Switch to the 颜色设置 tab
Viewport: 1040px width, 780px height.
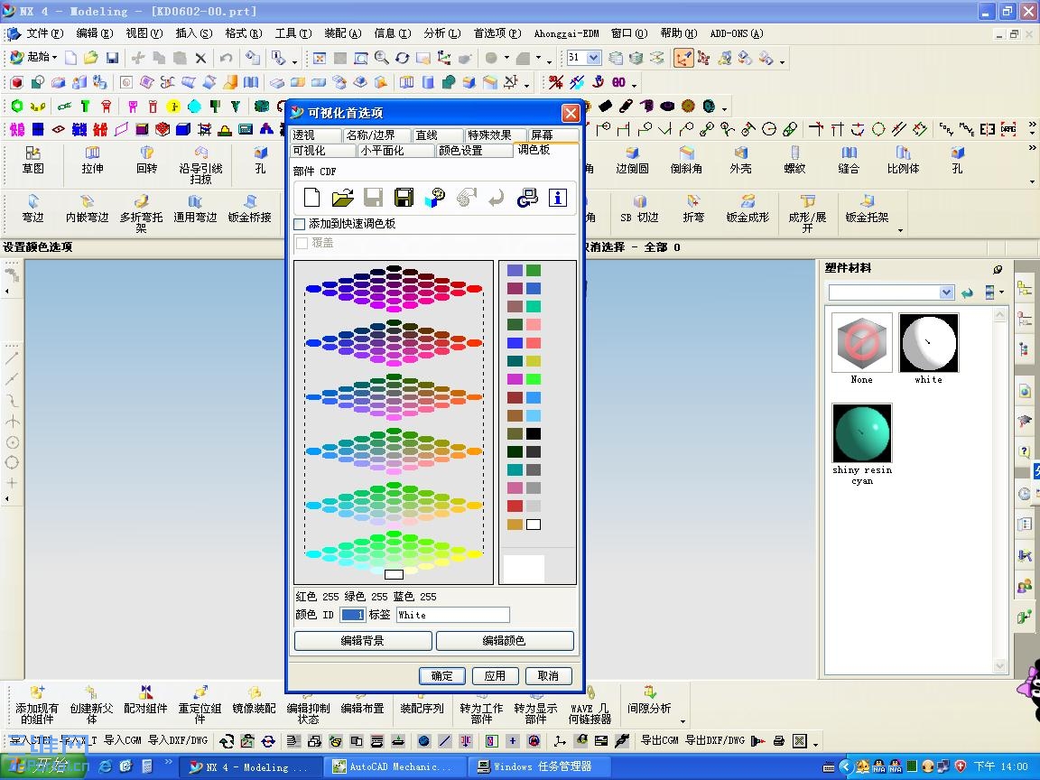point(460,151)
